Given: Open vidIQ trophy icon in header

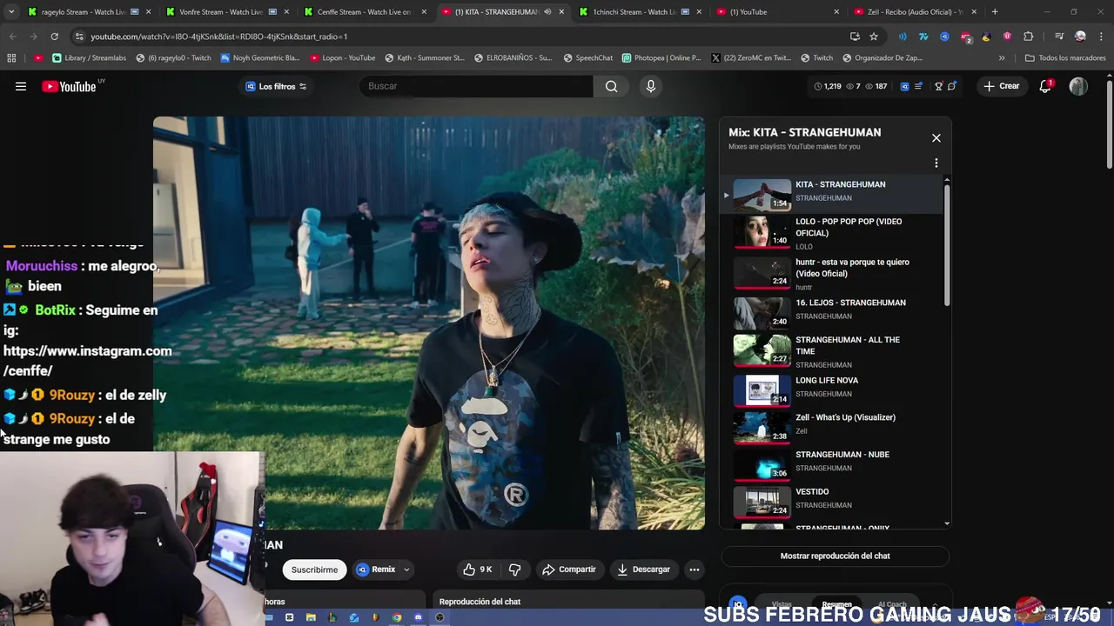Looking at the screenshot, I should tap(938, 86).
